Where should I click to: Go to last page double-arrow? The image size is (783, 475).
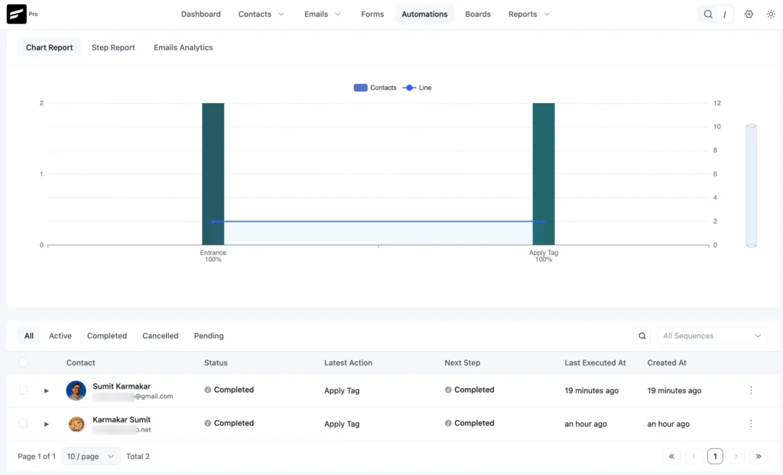758,456
